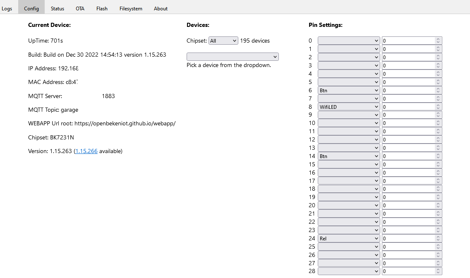470x278 pixels.
Task: Open the OTA tab
Action: 80,8
